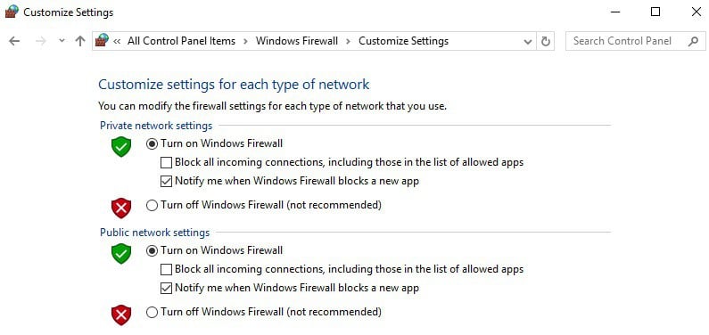Open All Control Panel Items breadcrumb
709x335 pixels.
pos(181,41)
